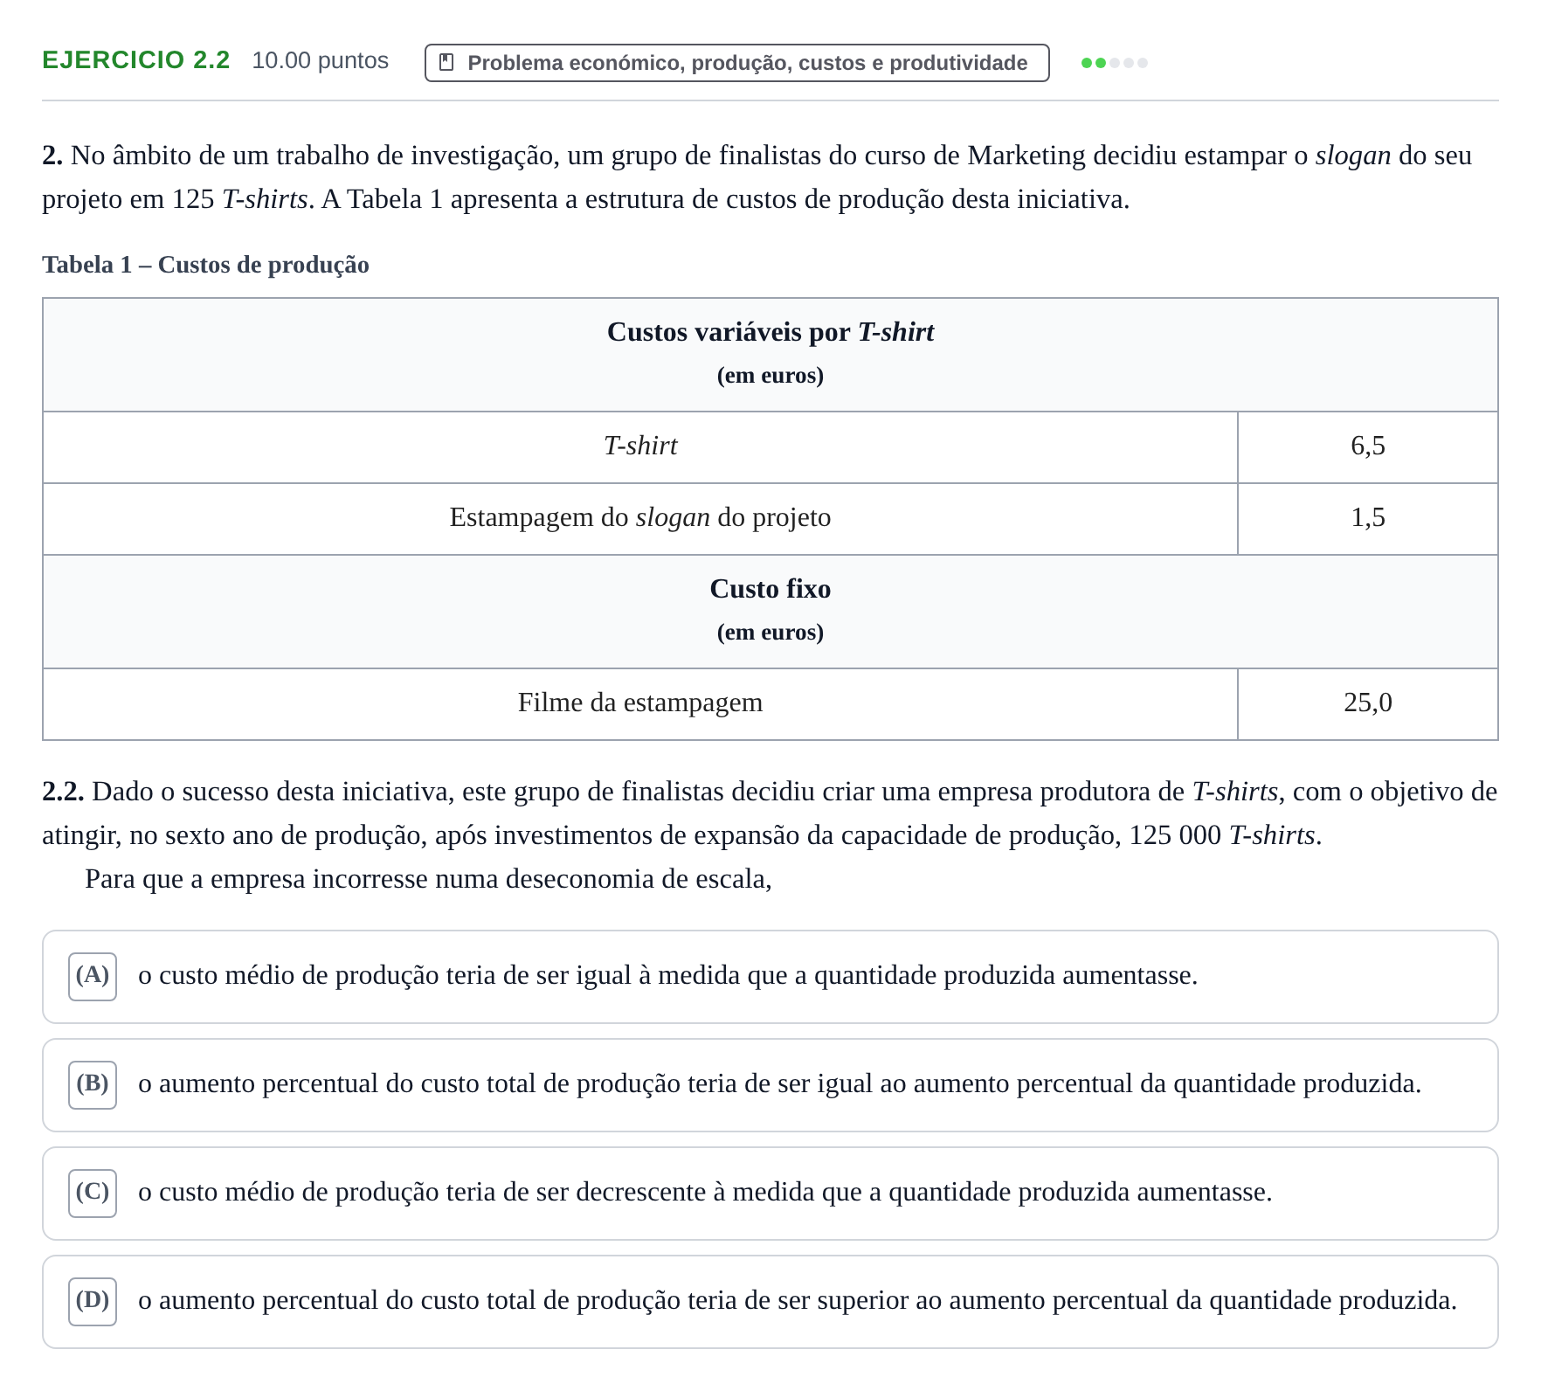This screenshot has height=1391, width=1541.
Task: Click the 10.00 puntos label
Action: 320,60
